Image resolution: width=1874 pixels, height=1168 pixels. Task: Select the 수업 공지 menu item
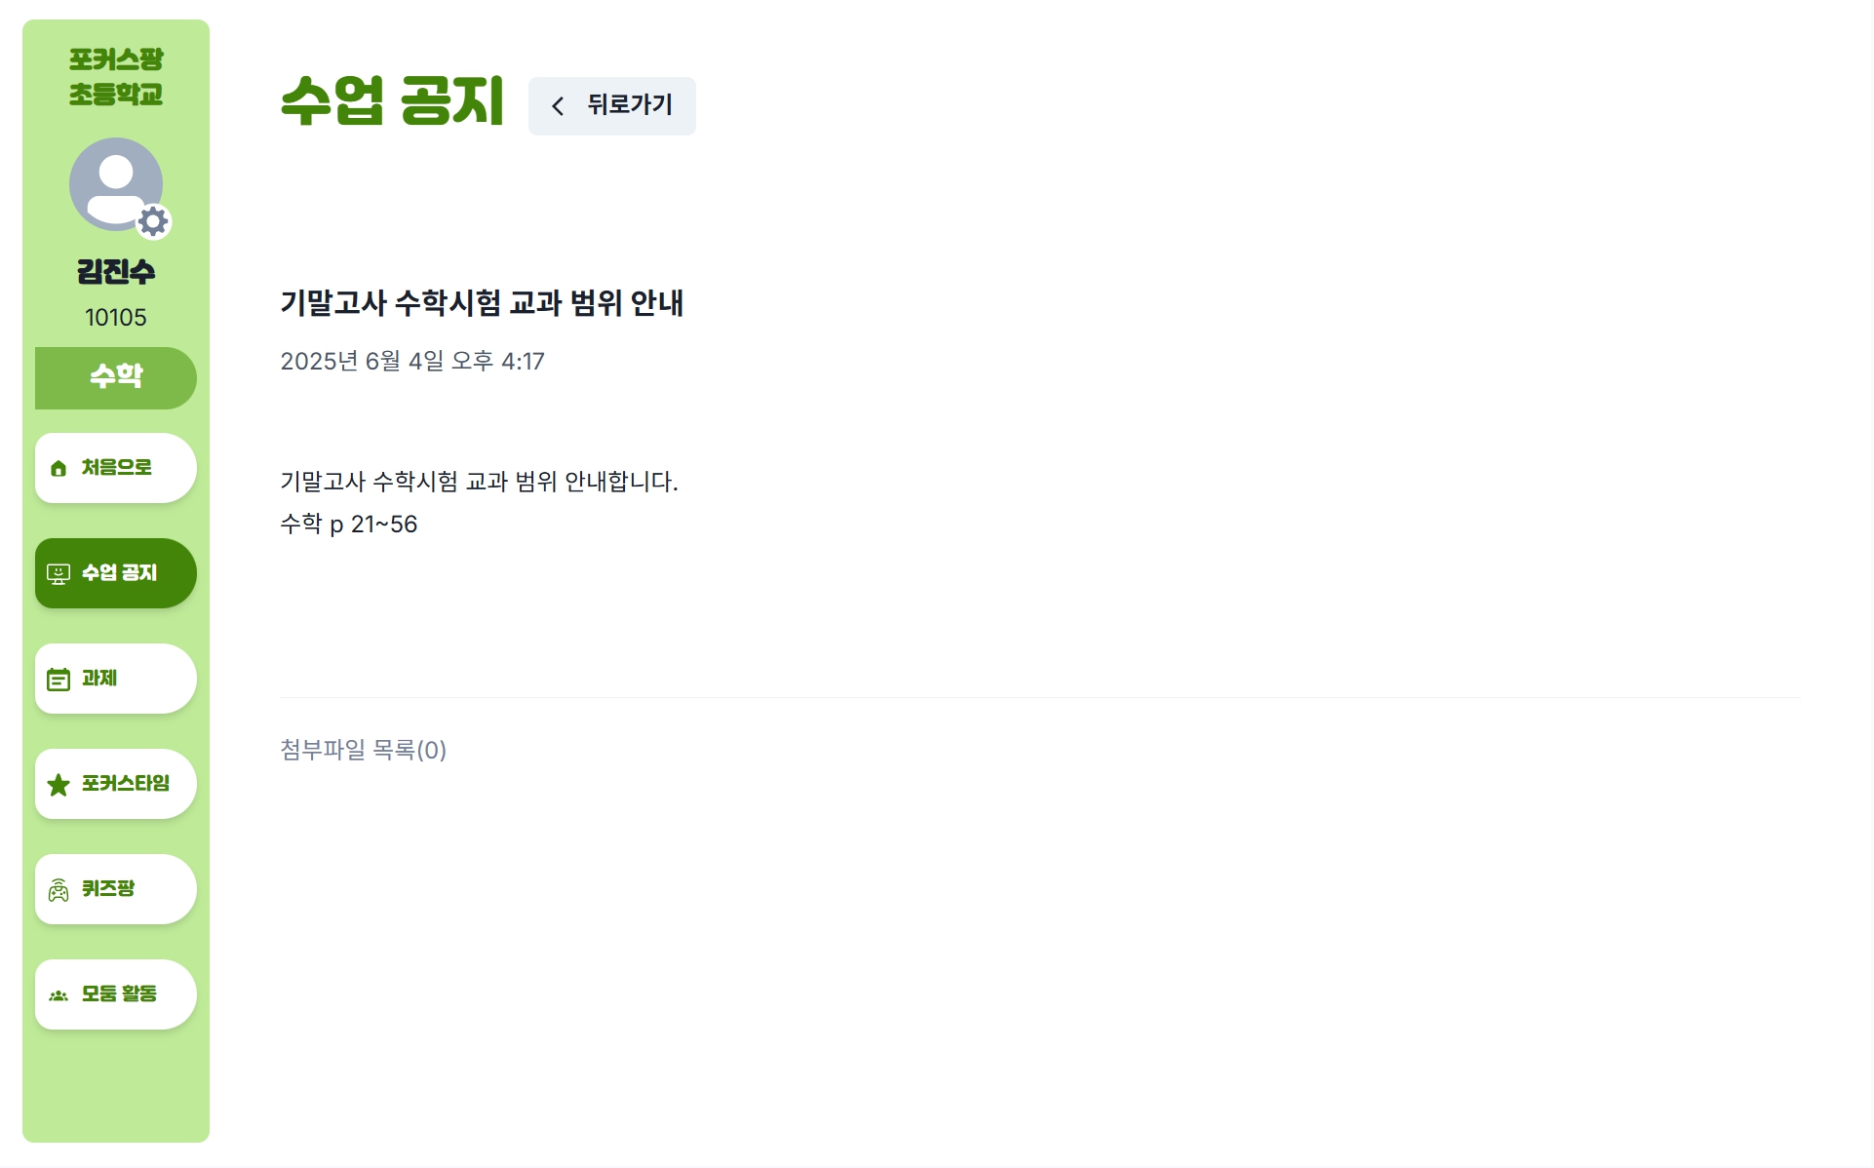pos(116,573)
